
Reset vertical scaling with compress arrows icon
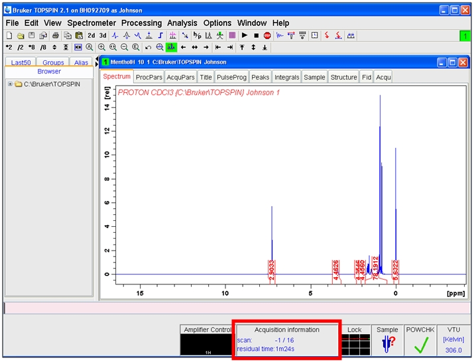point(66,47)
